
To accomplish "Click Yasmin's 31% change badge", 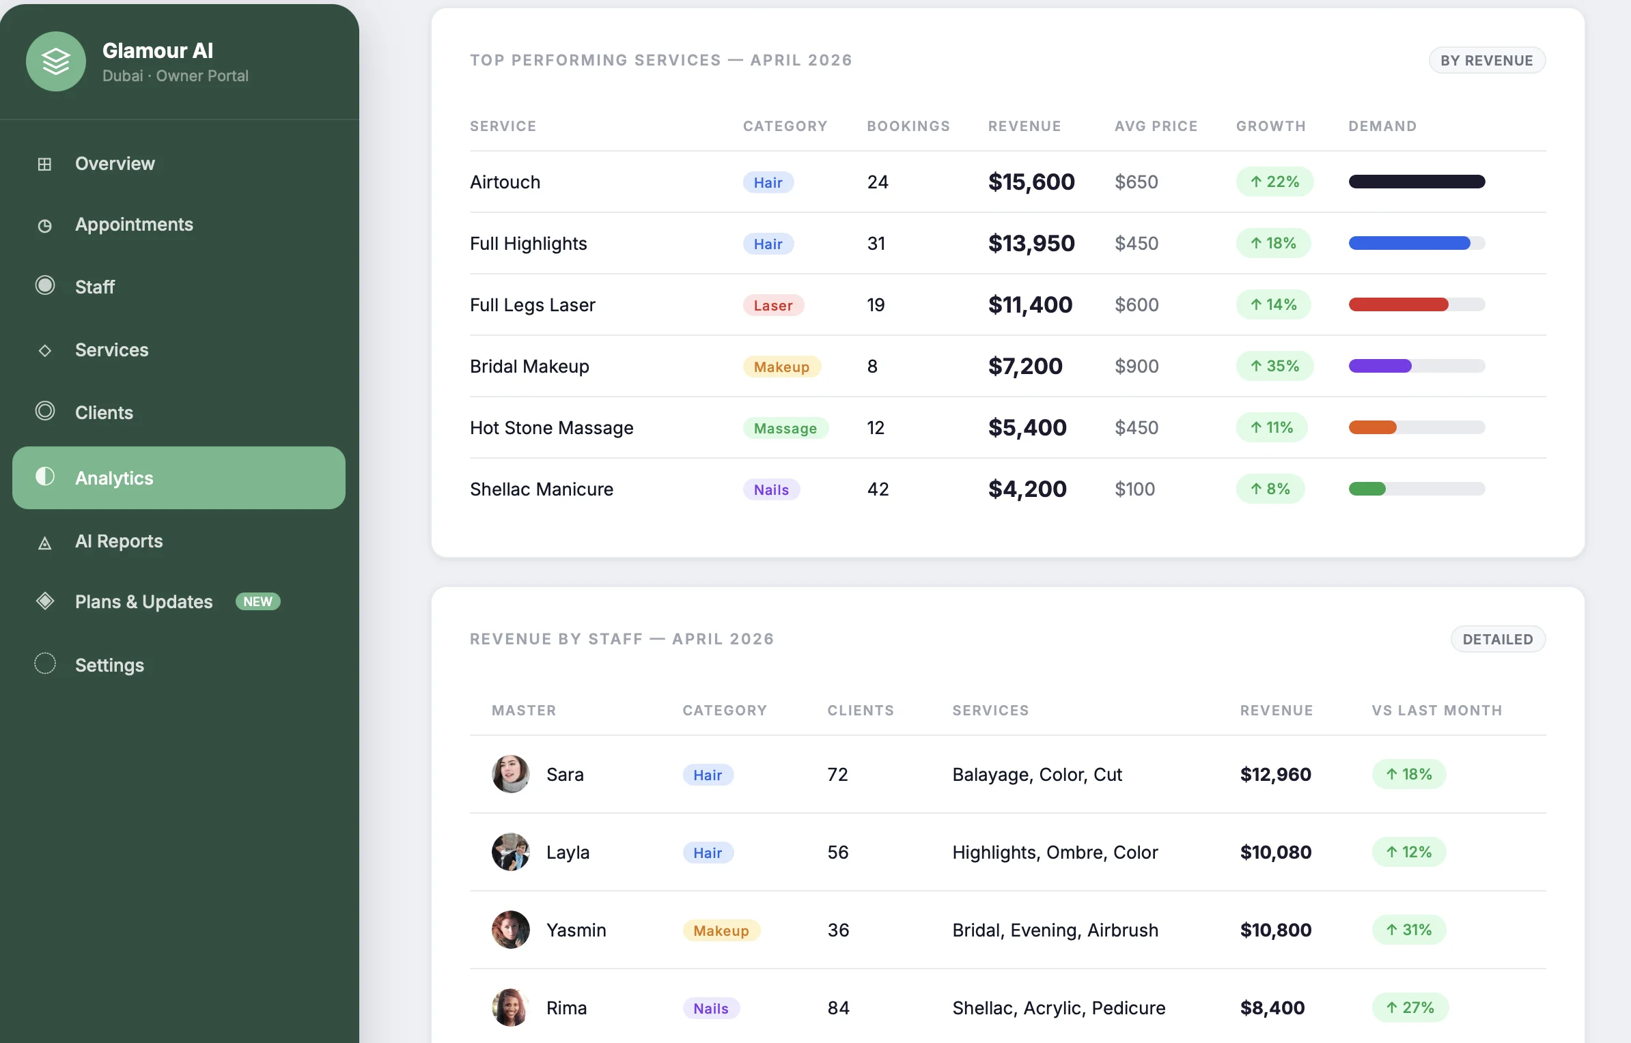I will [1409, 930].
